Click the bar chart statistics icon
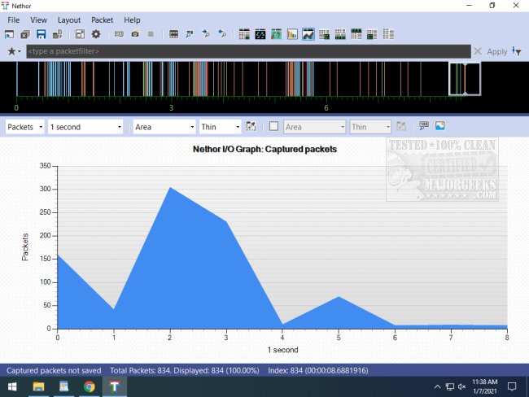This screenshot has width=529, height=397. pyautogui.click(x=292, y=34)
